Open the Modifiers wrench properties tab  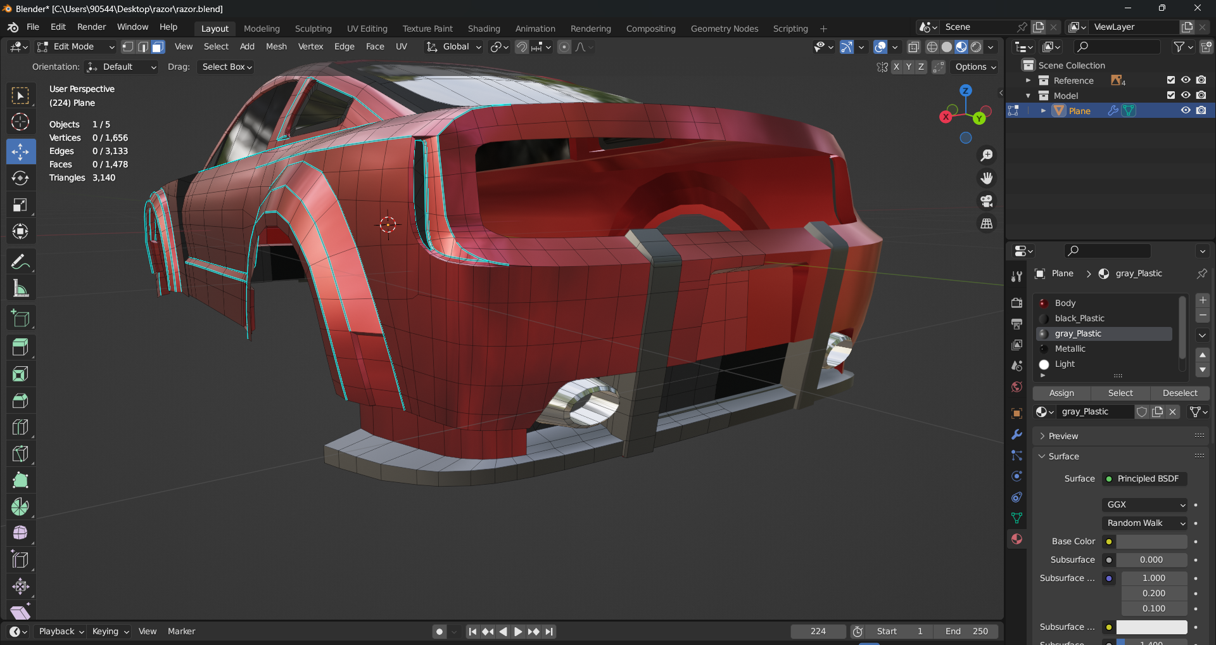click(1016, 435)
